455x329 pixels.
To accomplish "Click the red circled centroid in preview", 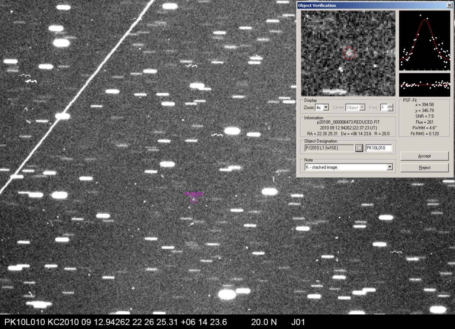I will [x=349, y=53].
